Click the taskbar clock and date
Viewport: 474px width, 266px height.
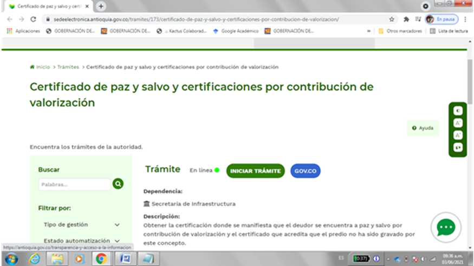(x=452, y=259)
